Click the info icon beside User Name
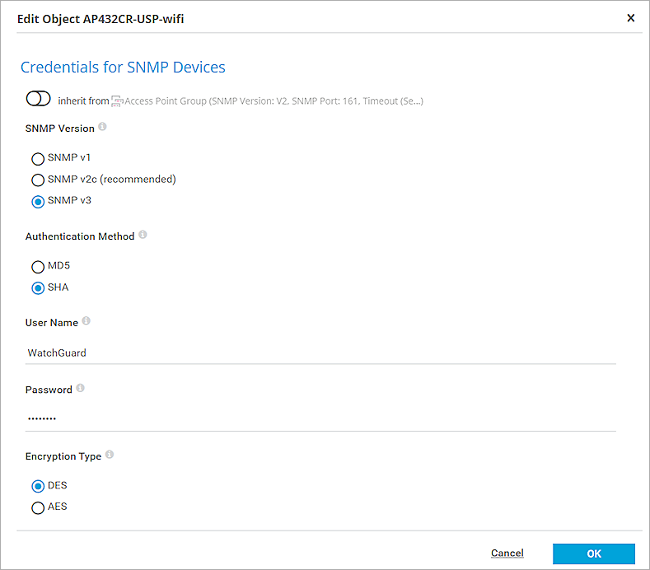This screenshot has height=570, width=650. point(87,322)
